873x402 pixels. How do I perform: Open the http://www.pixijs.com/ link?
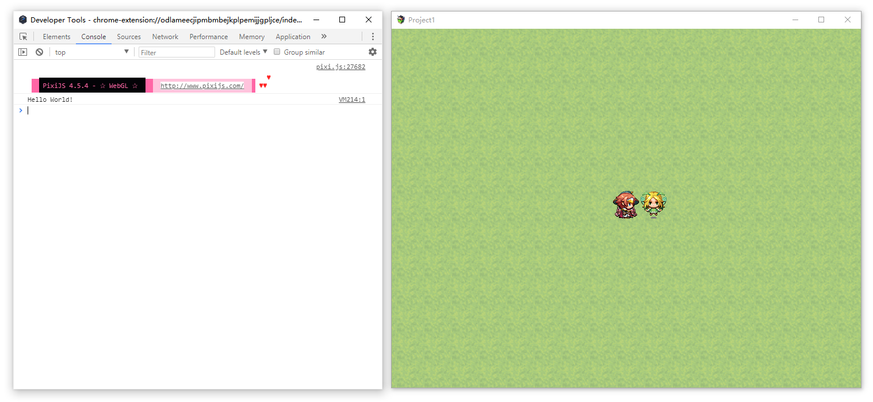(x=202, y=86)
